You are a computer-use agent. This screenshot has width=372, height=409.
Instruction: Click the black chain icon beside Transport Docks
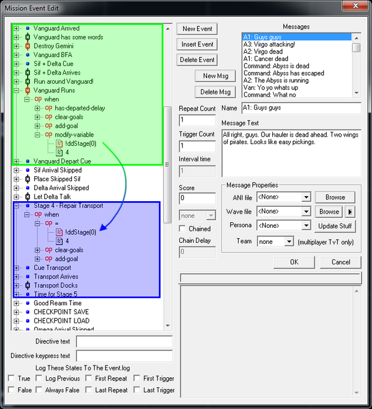27,285
